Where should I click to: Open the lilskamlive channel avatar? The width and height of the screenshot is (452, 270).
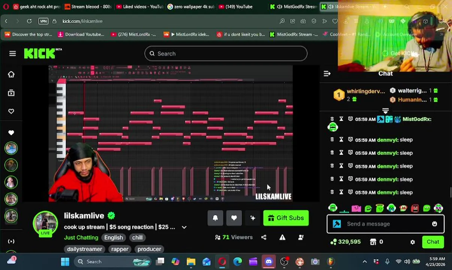45,223
